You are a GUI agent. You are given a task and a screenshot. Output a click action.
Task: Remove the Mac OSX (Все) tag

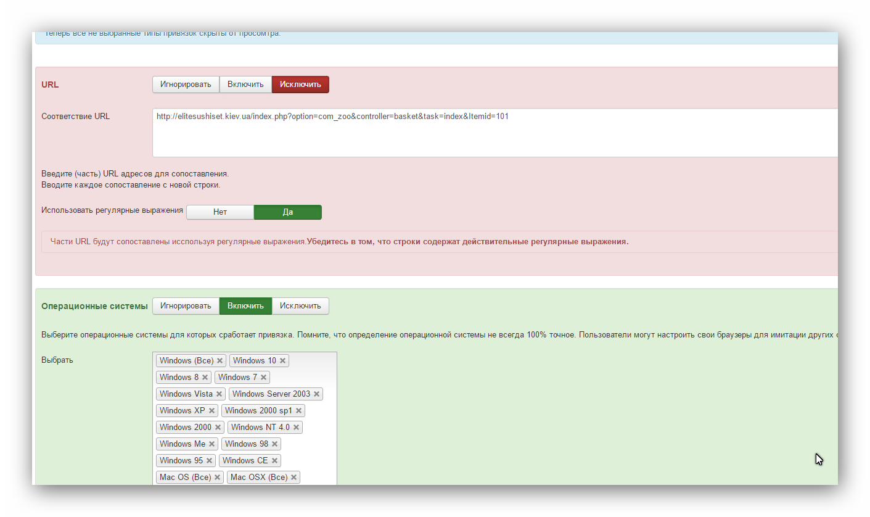coord(293,478)
